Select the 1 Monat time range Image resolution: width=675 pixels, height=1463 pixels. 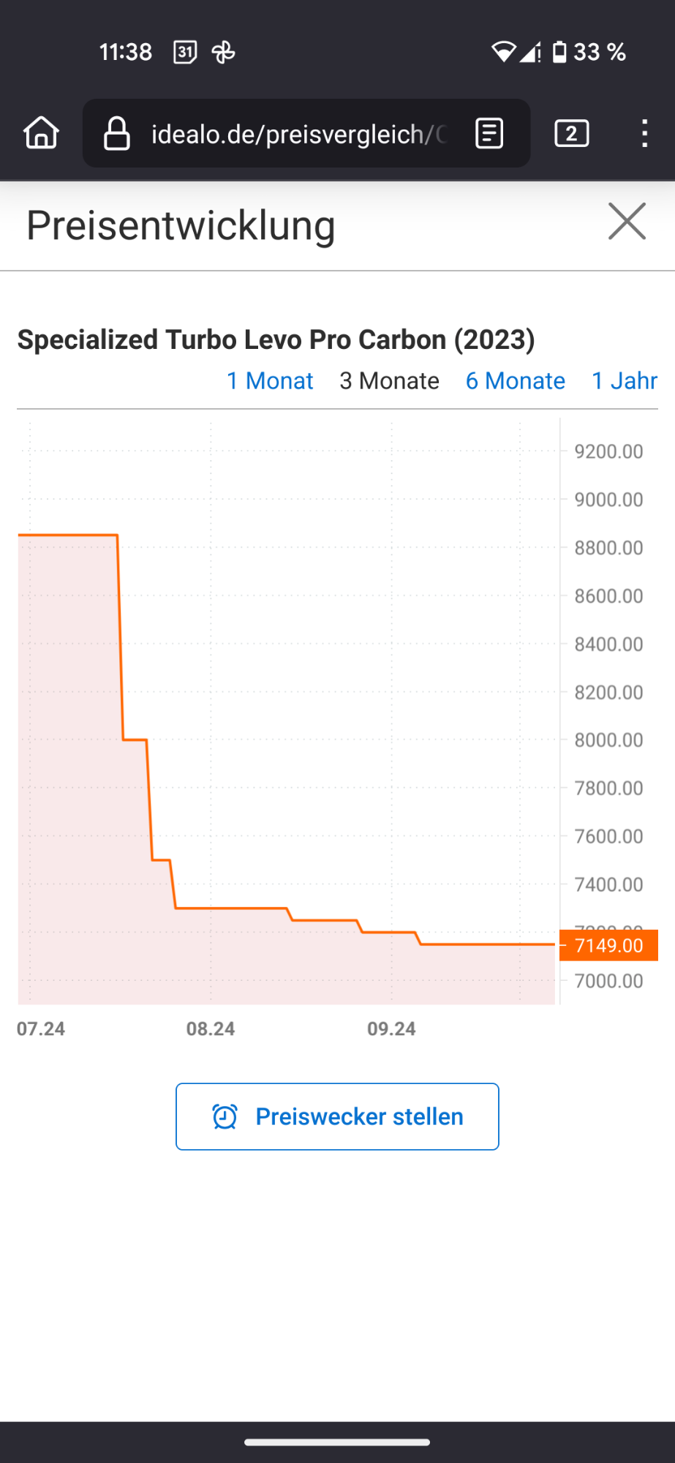(x=270, y=381)
